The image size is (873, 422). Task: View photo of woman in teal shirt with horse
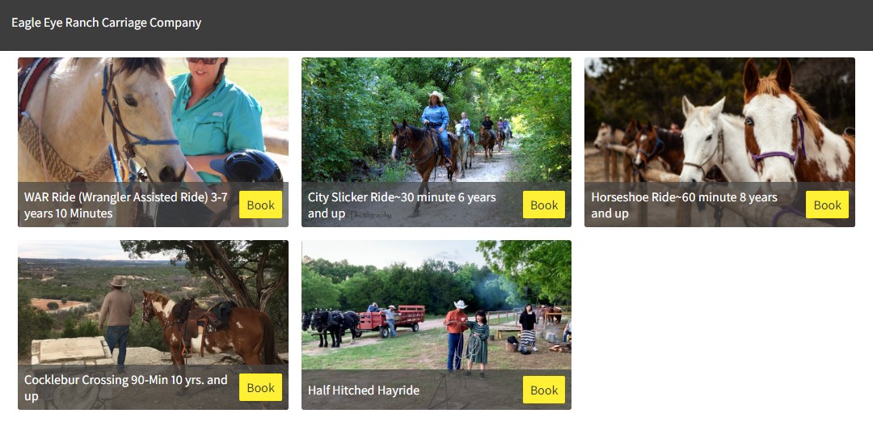tap(153, 120)
